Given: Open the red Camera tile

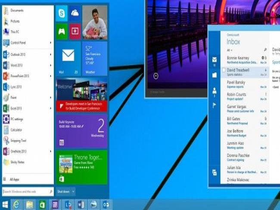Looking at the screenshot, I should tap(75, 31).
